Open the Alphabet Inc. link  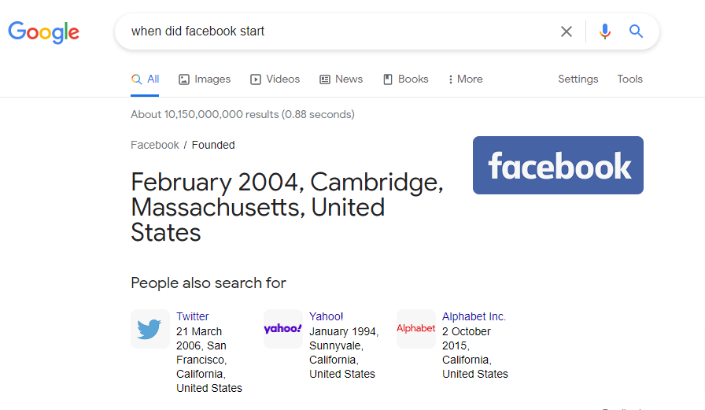point(474,316)
